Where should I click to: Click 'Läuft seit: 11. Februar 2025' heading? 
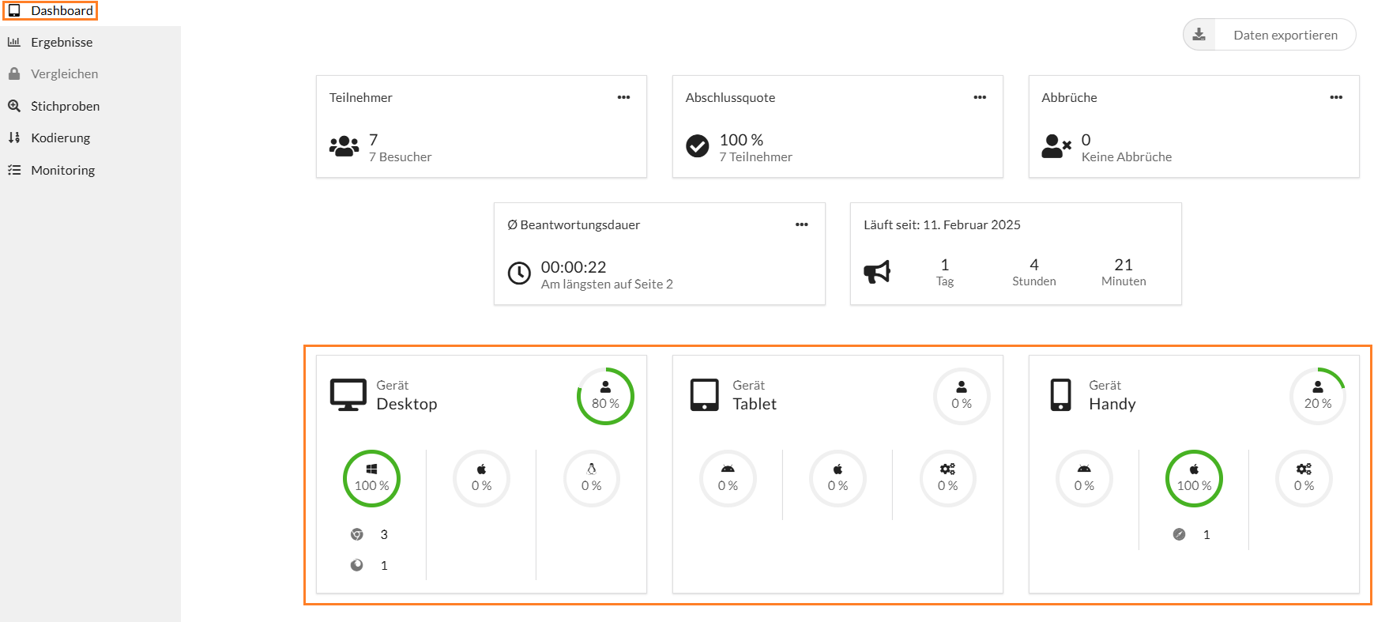pos(942,225)
